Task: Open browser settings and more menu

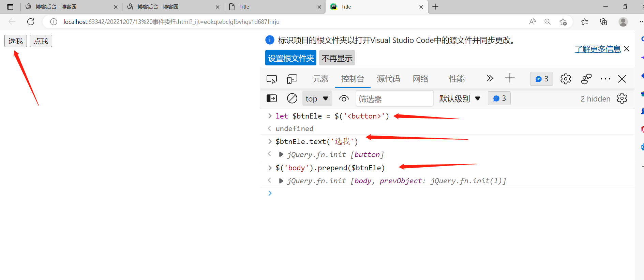Action: click(x=641, y=22)
